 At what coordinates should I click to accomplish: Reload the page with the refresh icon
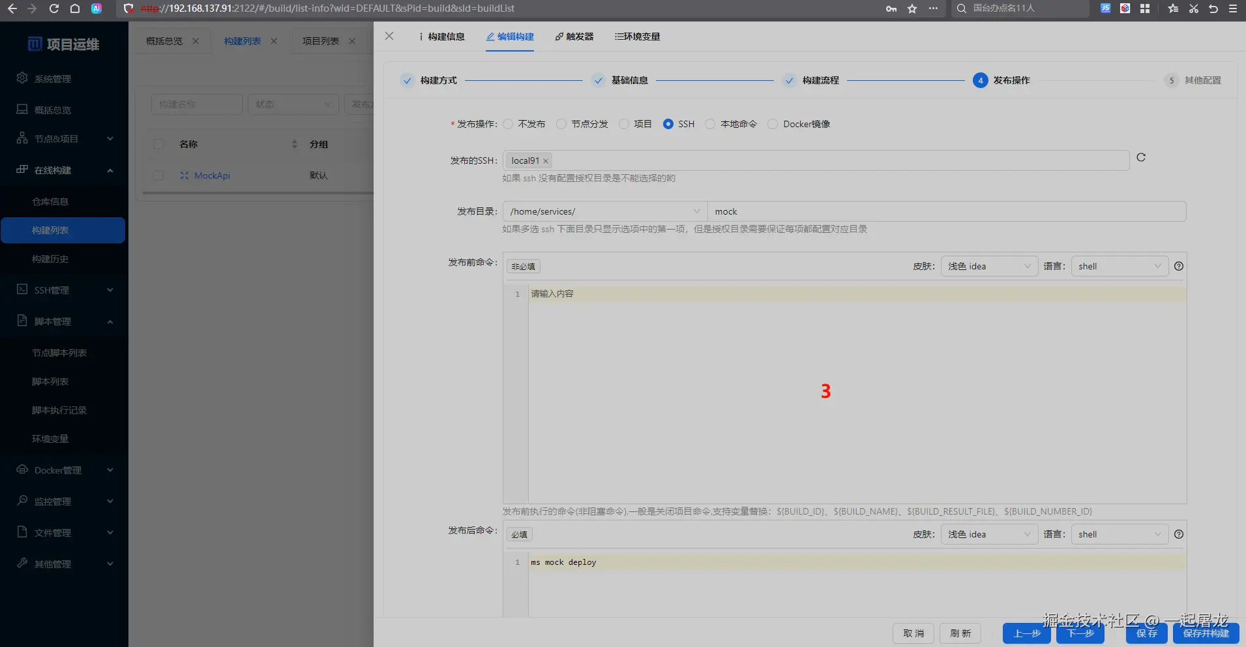coord(54,8)
